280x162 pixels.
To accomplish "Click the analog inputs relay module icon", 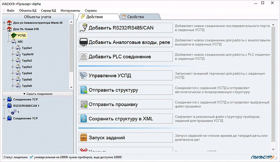I will 84,42.
